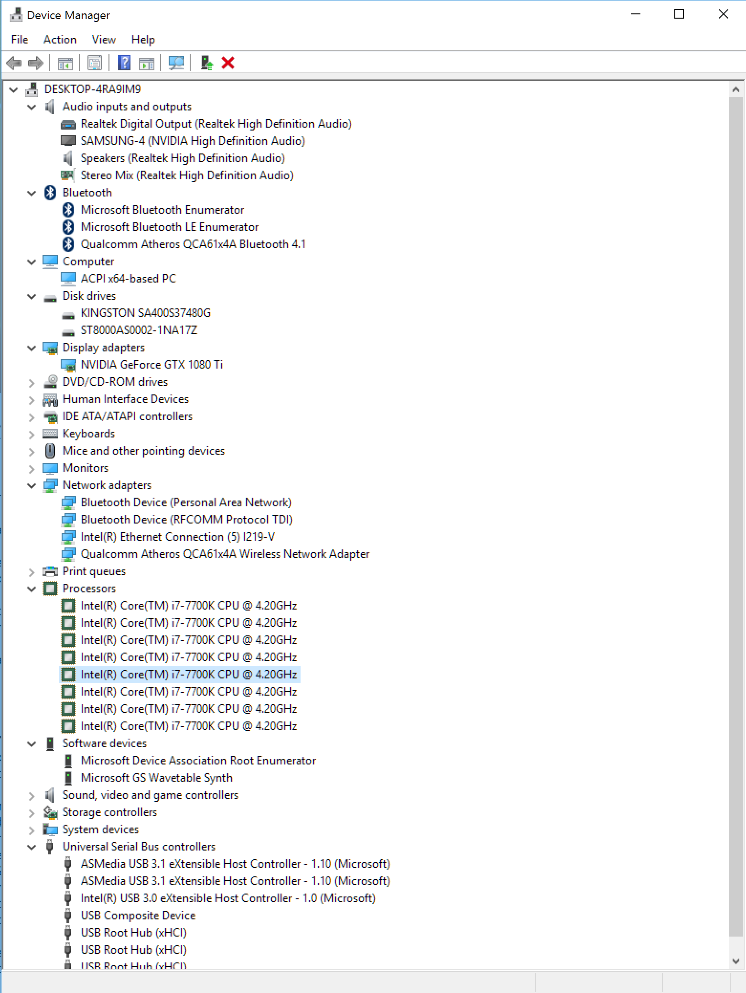
Task: Click the blue question mark Help icon
Action: (x=124, y=63)
